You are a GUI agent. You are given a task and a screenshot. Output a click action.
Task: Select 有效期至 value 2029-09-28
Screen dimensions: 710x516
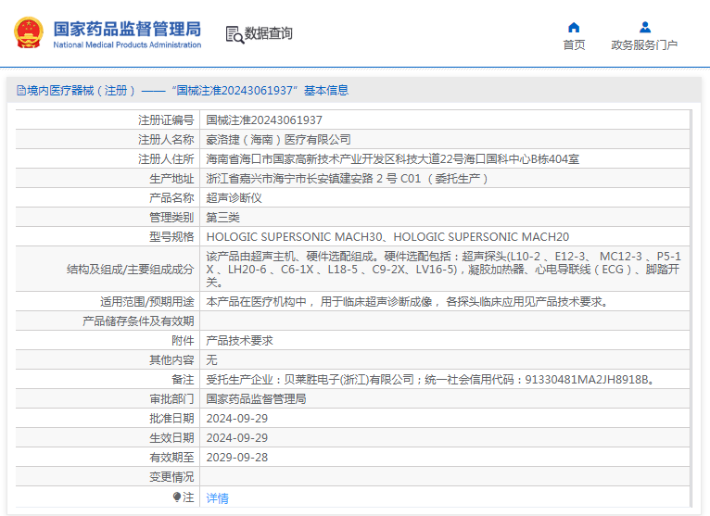pos(236,457)
